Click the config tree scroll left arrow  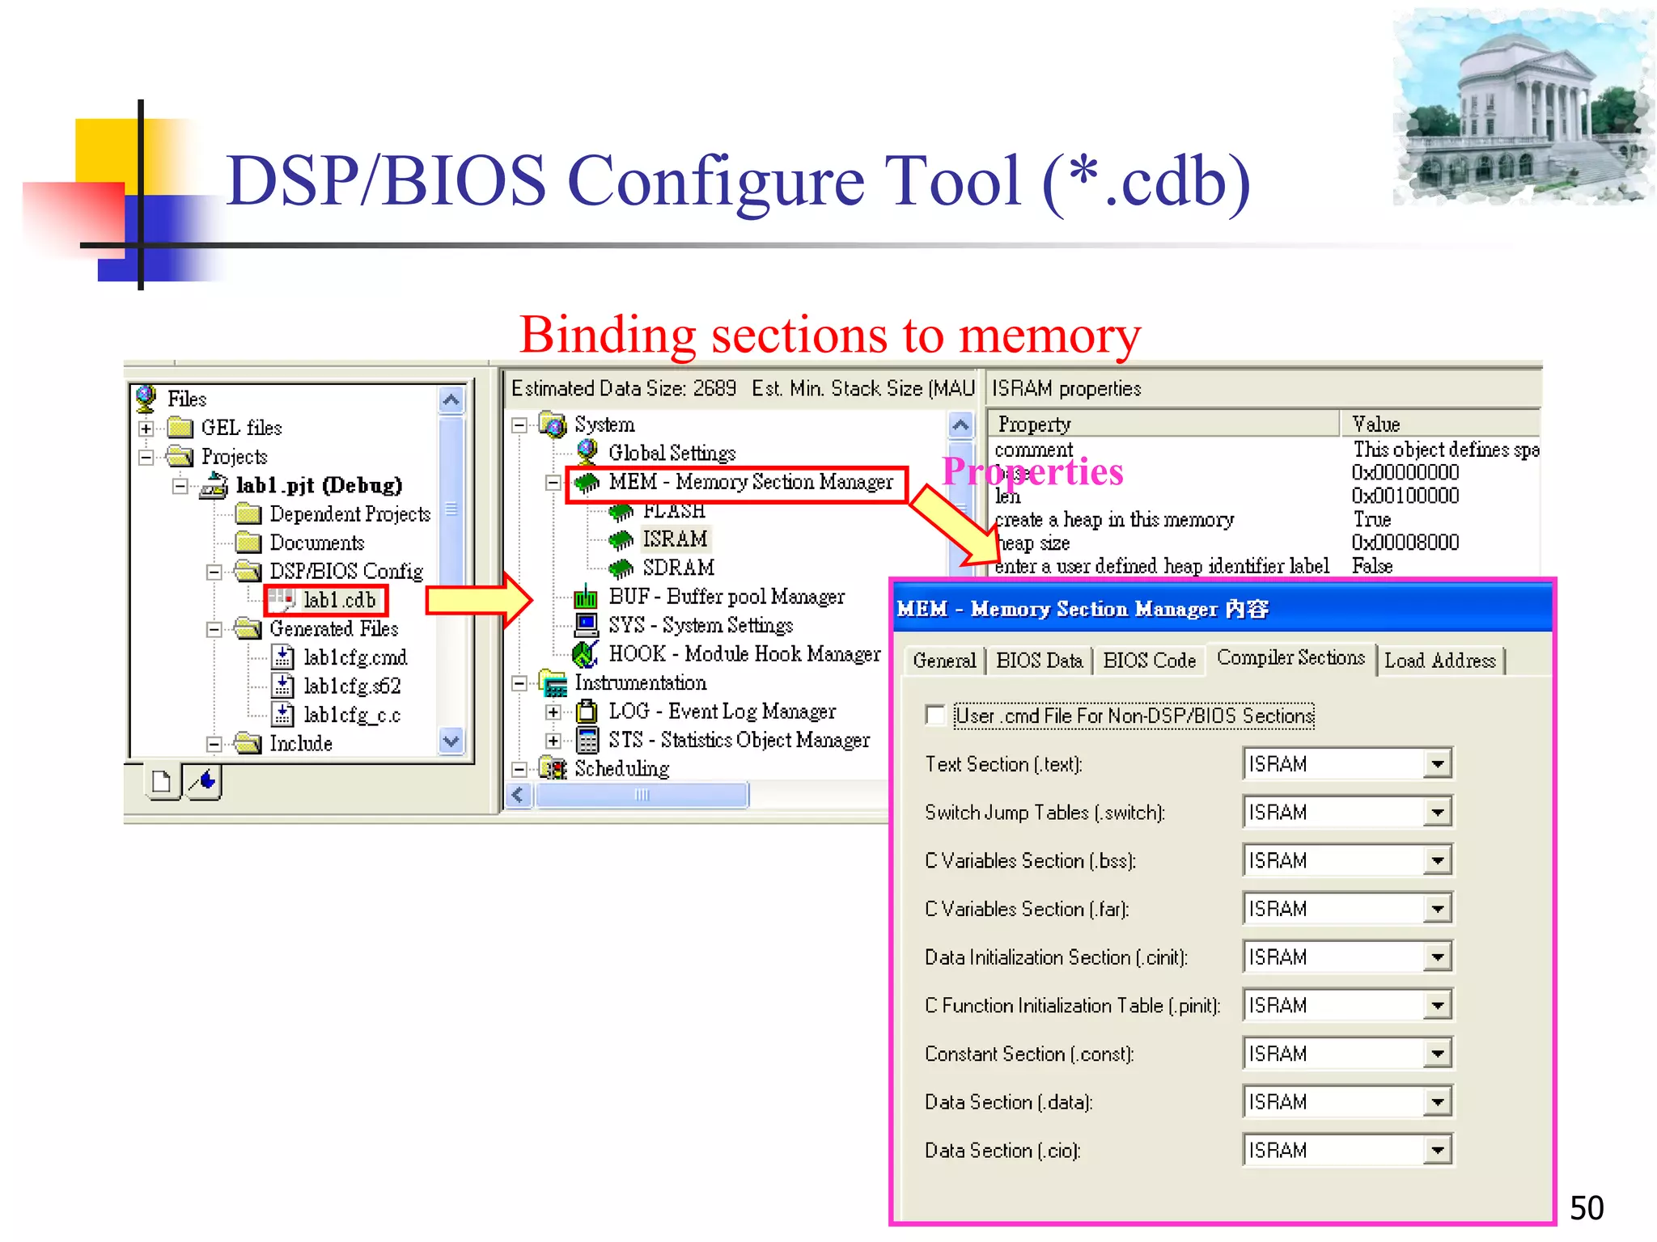point(519,795)
